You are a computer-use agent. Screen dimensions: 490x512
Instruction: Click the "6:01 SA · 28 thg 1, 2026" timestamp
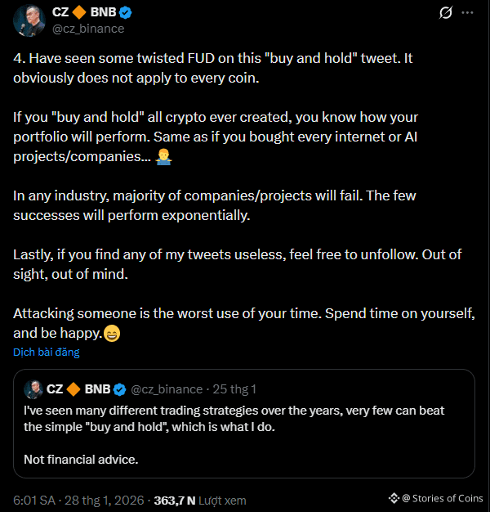[x=78, y=500]
